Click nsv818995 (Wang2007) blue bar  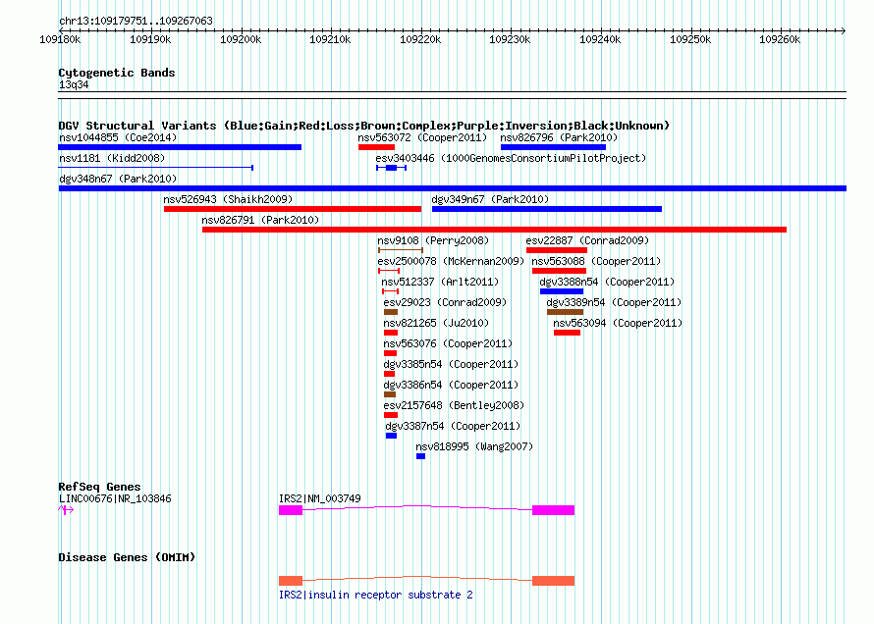(x=421, y=456)
